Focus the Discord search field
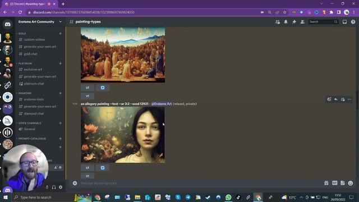This screenshot has height=202, width=359. click(323, 22)
